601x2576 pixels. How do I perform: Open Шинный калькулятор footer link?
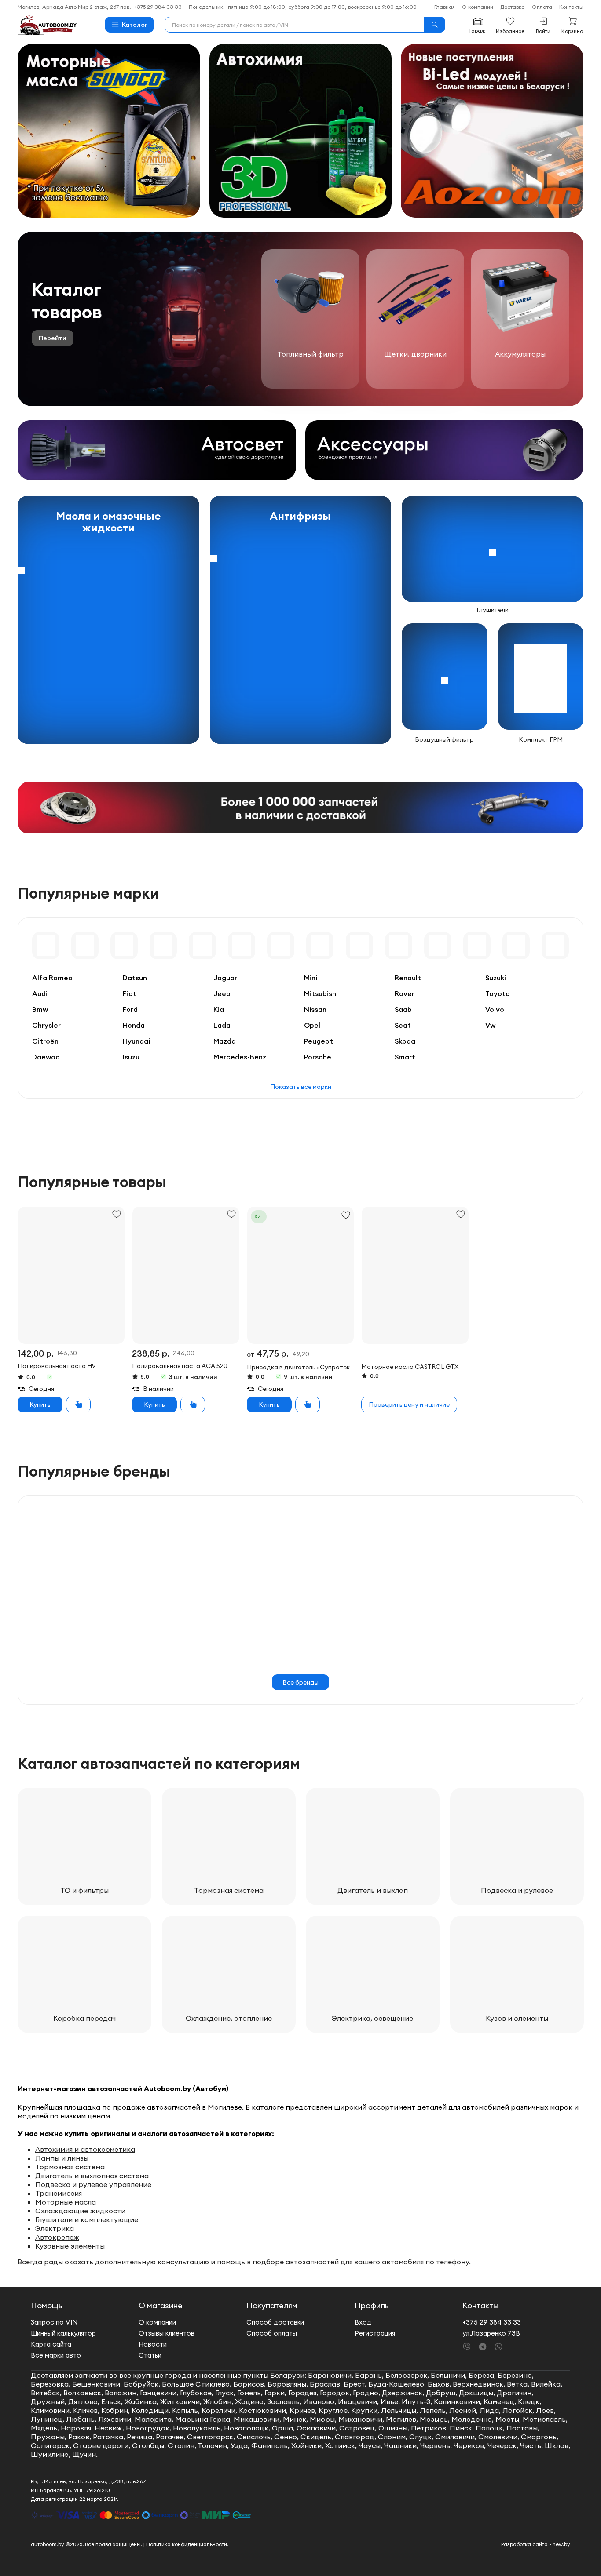[x=63, y=2333]
